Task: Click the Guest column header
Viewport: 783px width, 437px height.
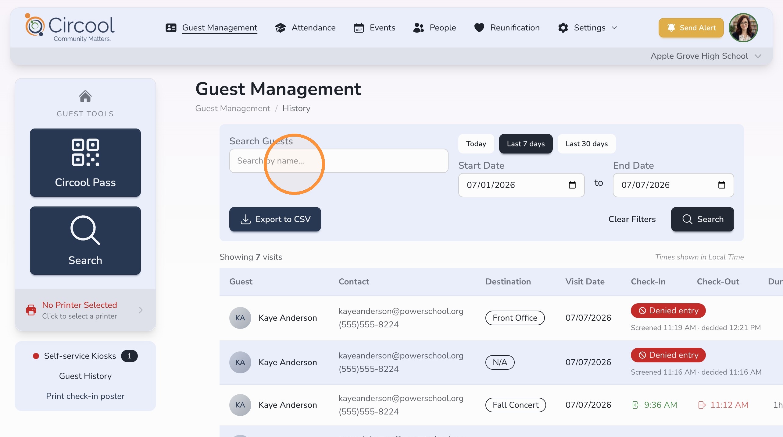Action: (241, 282)
